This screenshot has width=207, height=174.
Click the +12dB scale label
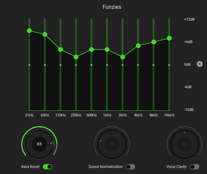point(189,19)
